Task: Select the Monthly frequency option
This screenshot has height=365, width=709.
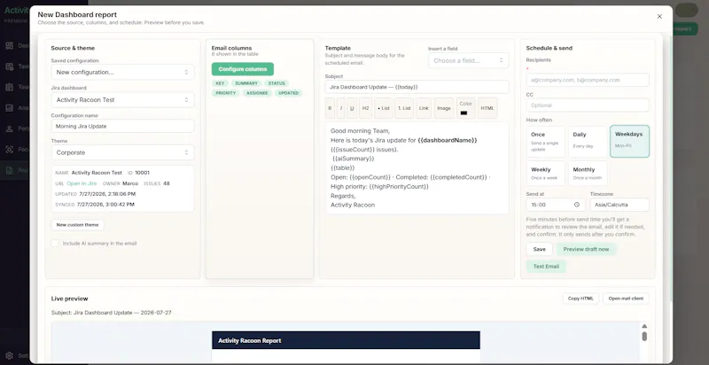Action: [588, 173]
